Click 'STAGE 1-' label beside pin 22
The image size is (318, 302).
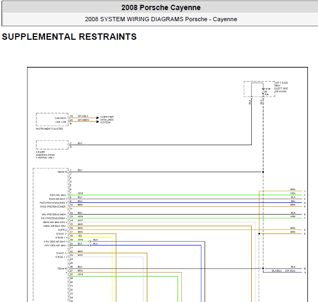61,253
